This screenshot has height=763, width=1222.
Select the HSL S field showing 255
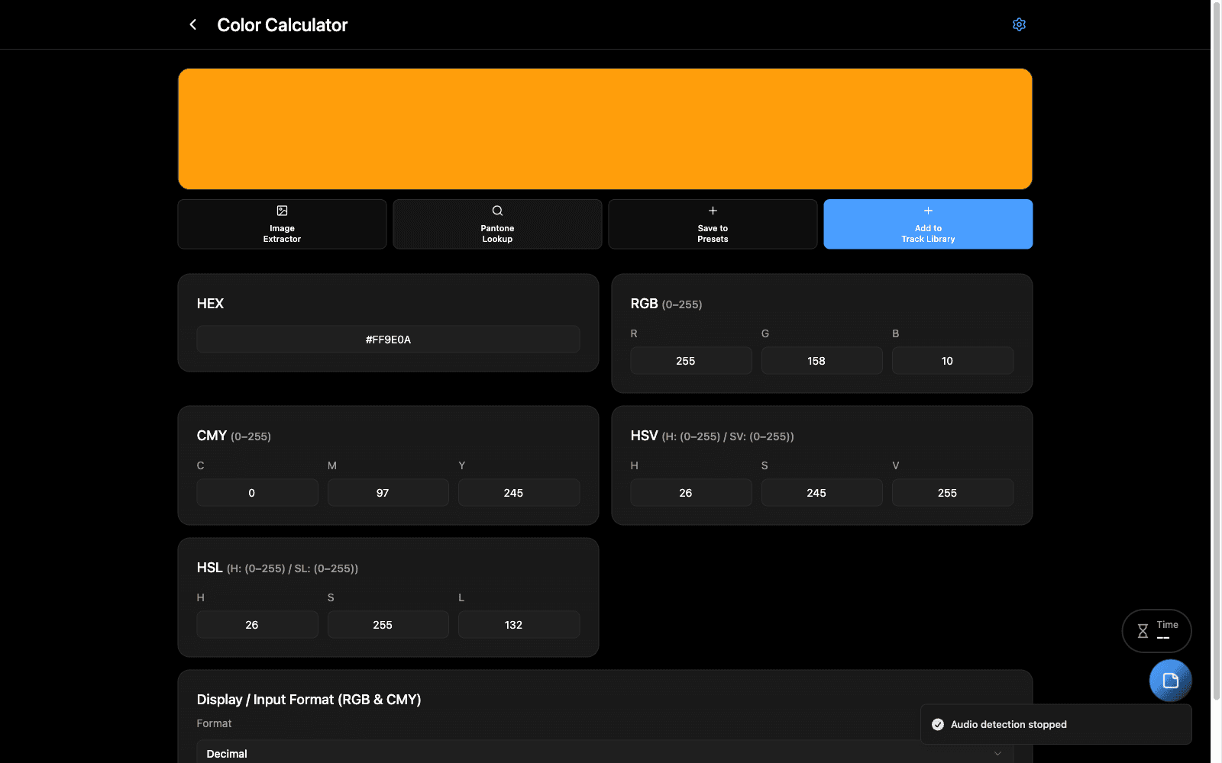pos(388,625)
